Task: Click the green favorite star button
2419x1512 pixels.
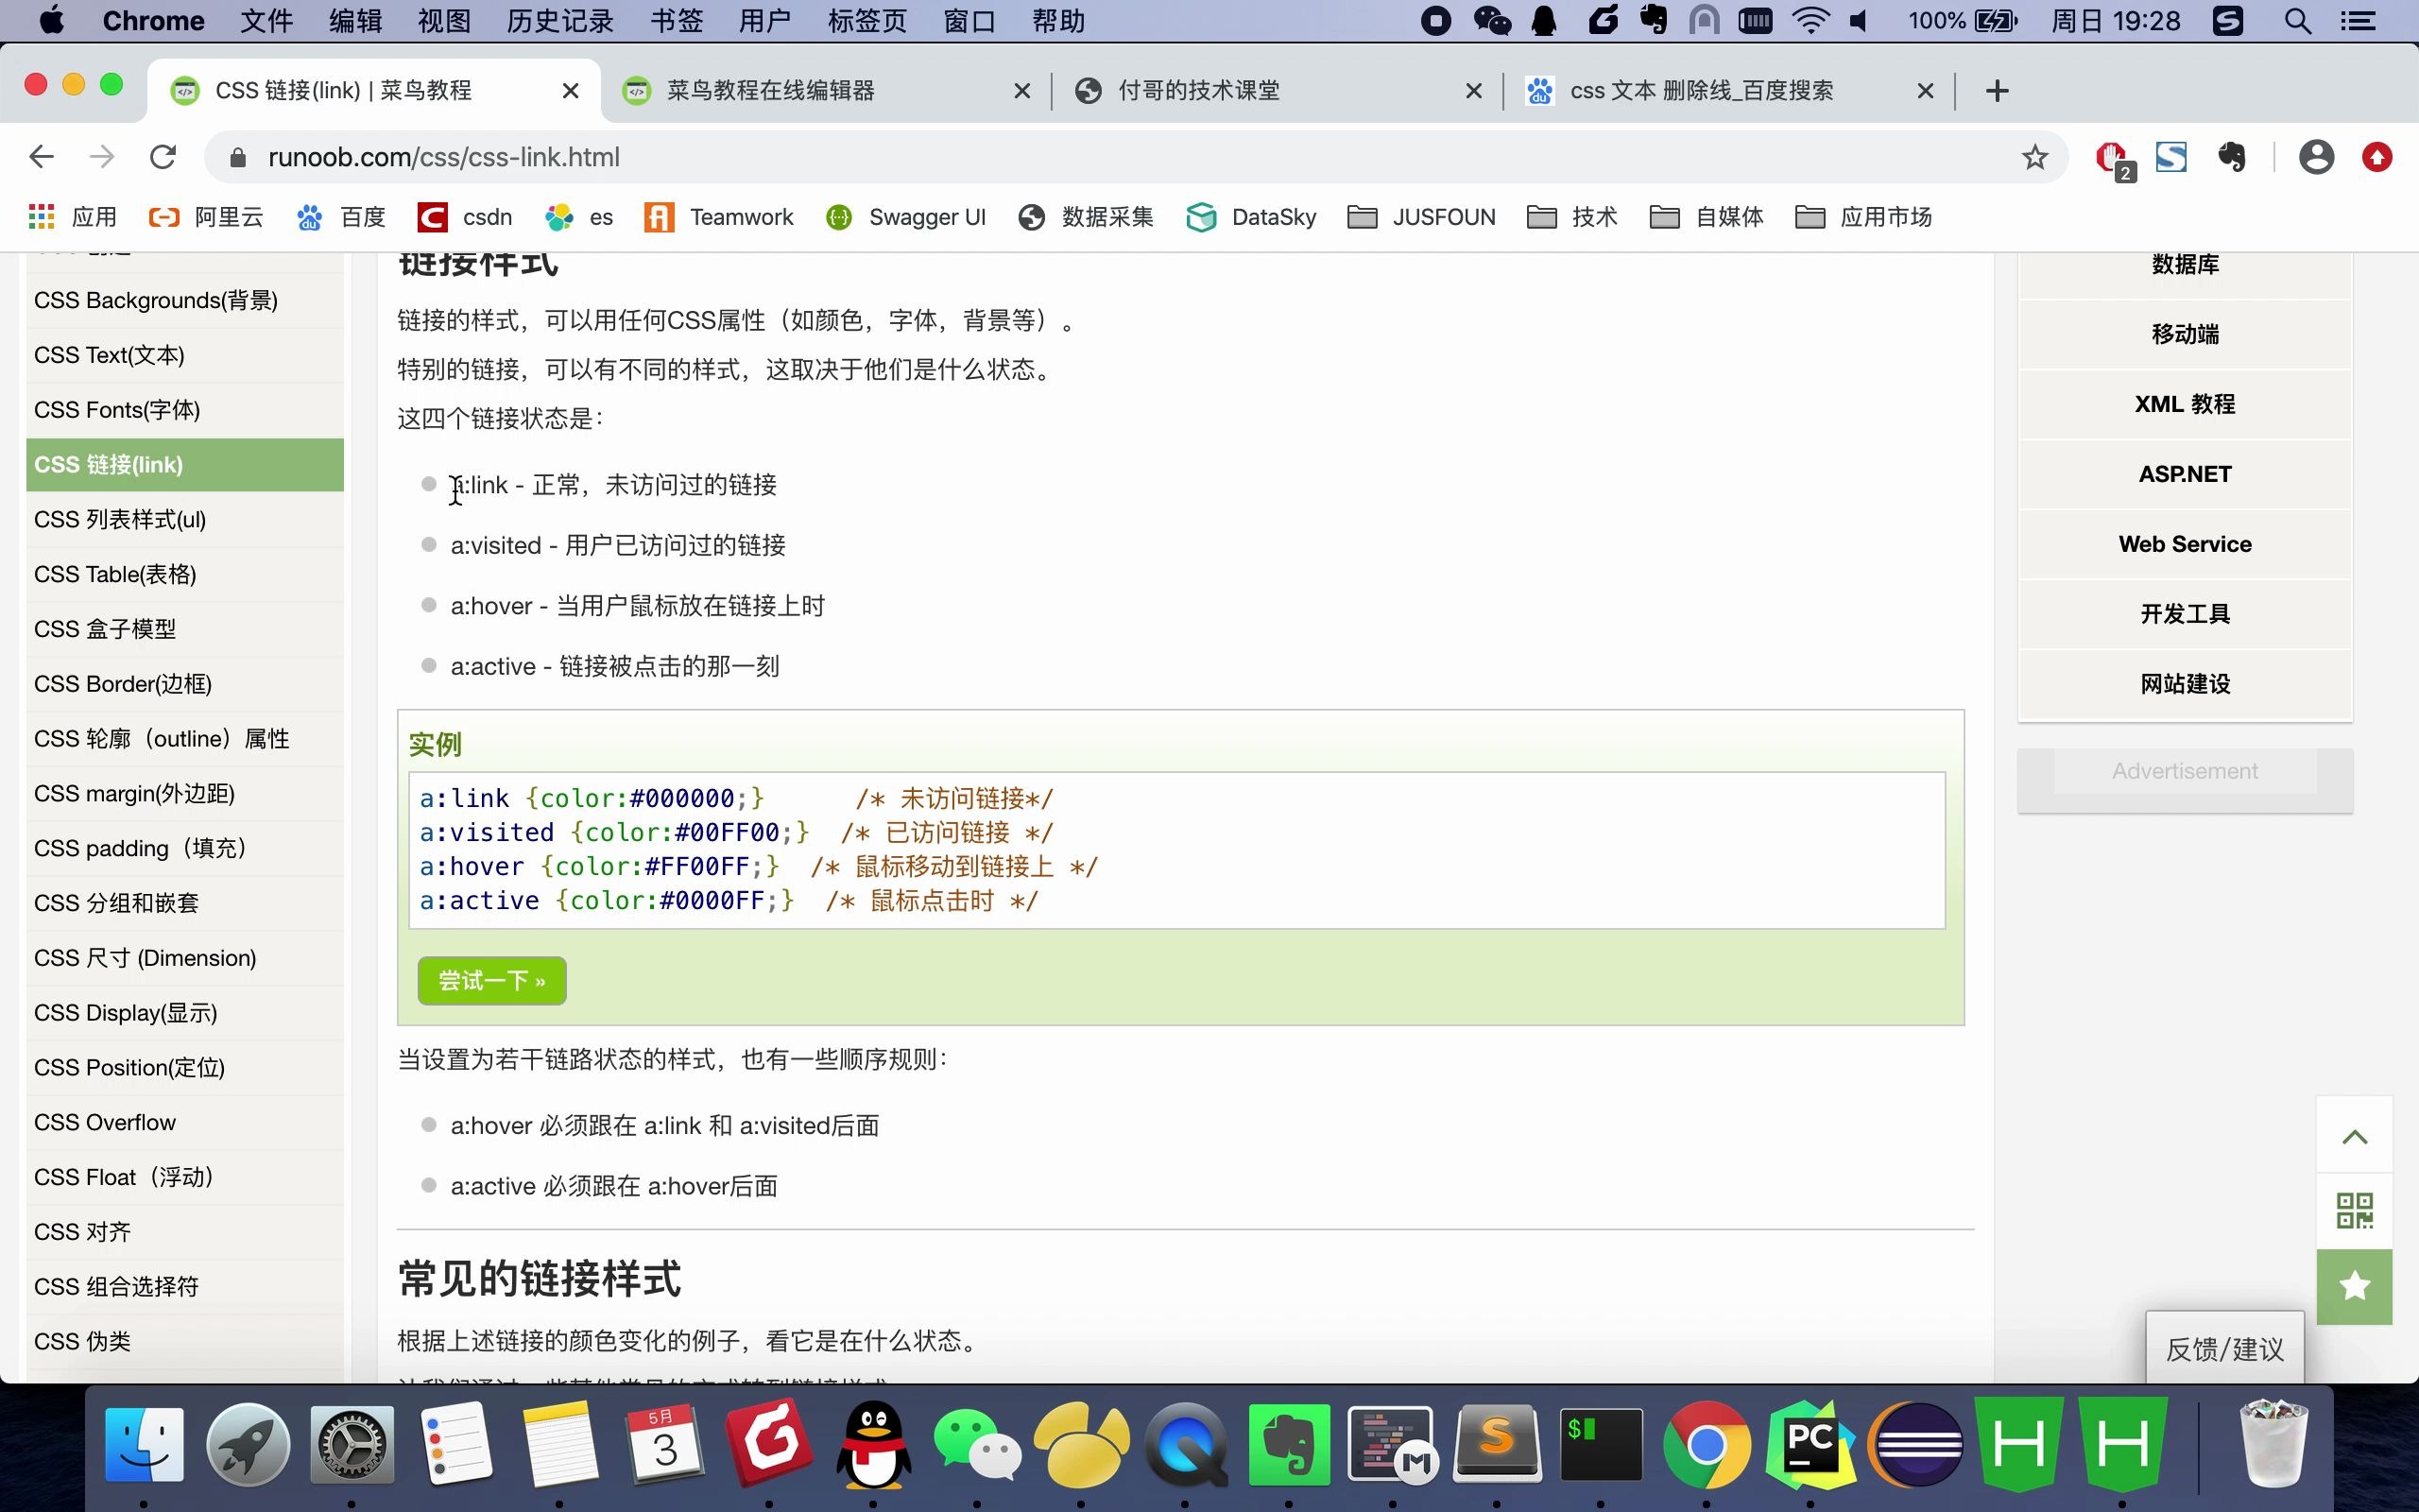Action: 2354,1286
